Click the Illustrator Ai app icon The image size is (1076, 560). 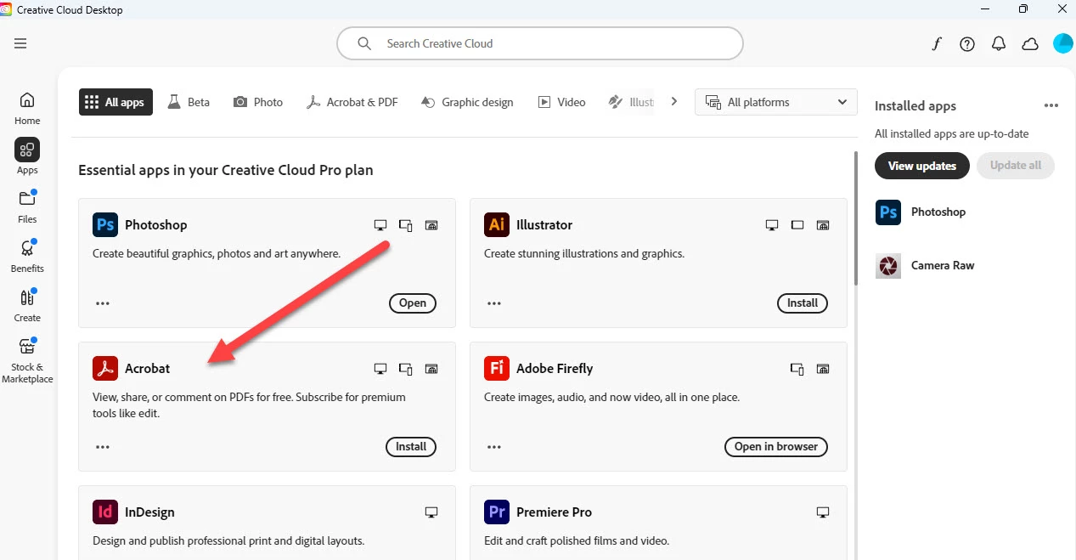click(497, 224)
